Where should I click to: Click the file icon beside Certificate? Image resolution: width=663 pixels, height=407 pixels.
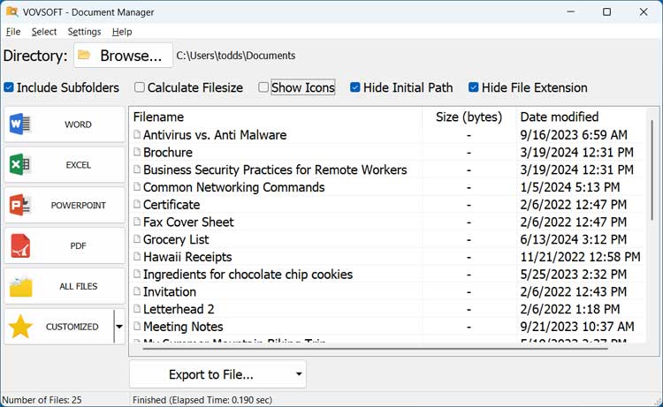click(x=137, y=204)
